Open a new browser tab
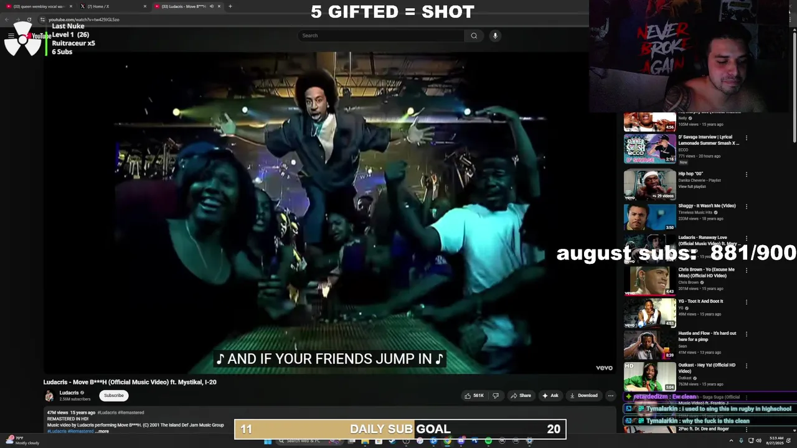The image size is (797, 448). pos(230,6)
